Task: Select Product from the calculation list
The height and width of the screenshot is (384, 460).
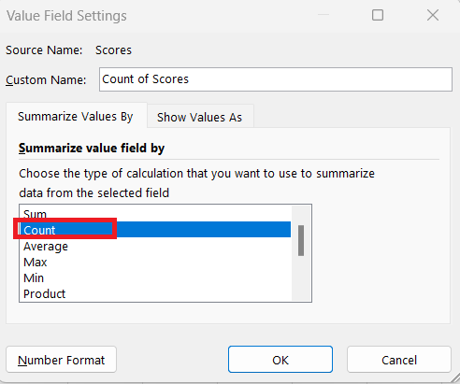Action: tap(155, 293)
